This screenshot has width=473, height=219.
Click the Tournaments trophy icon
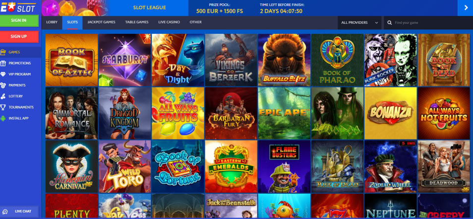3,107
